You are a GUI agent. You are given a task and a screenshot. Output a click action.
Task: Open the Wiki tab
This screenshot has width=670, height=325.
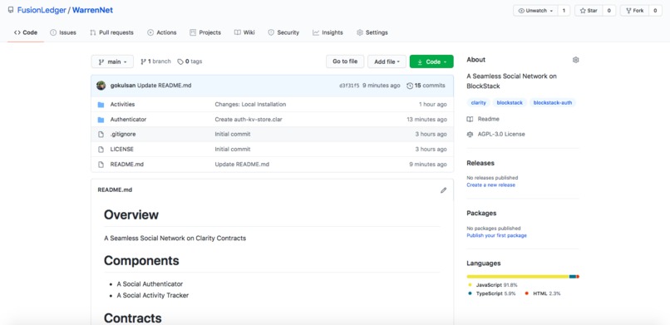[244, 32]
